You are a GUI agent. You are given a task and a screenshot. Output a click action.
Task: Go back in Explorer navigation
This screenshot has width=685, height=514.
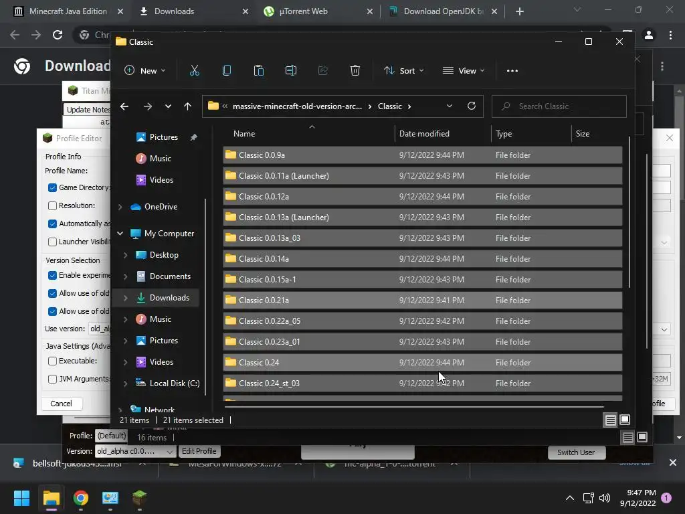pos(124,106)
